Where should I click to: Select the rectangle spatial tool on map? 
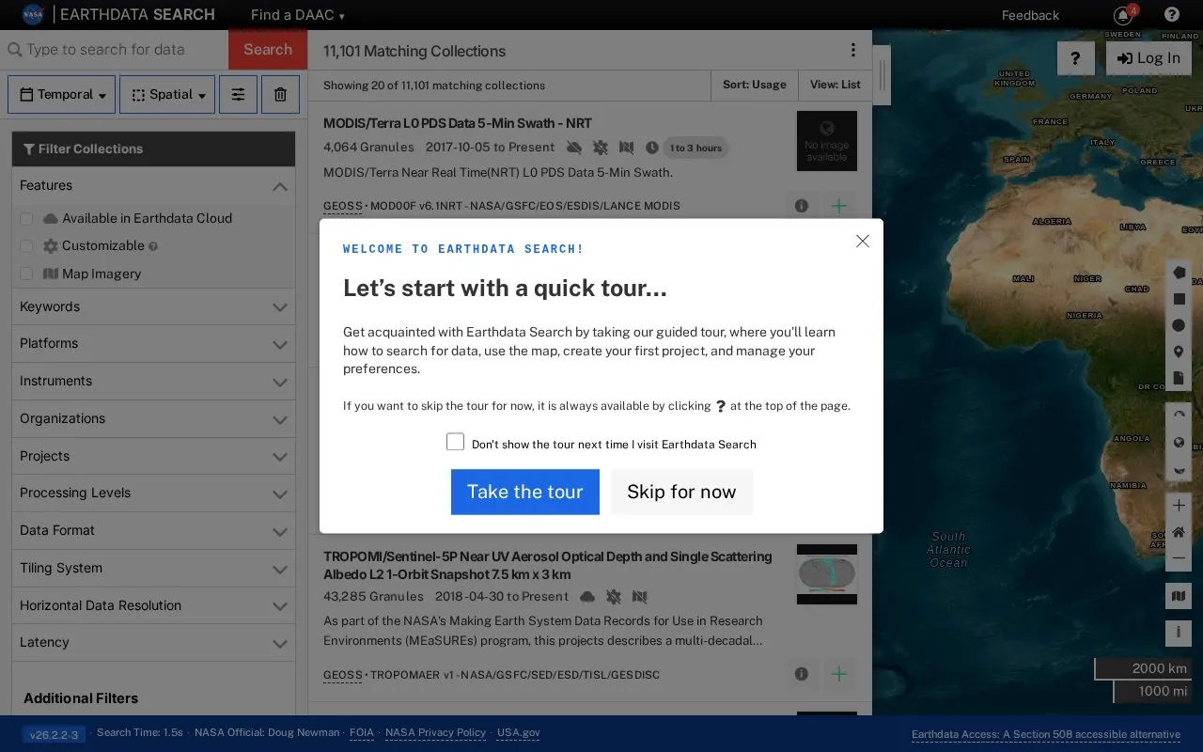point(1179,299)
